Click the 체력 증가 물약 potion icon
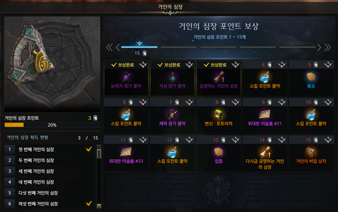The image size is (338, 212). 172,115
